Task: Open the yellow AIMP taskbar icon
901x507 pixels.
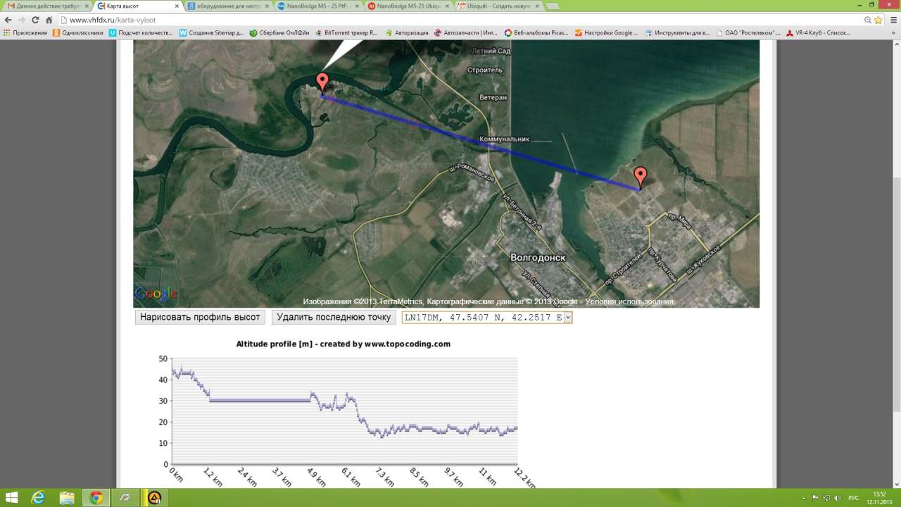Action: click(x=153, y=498)
